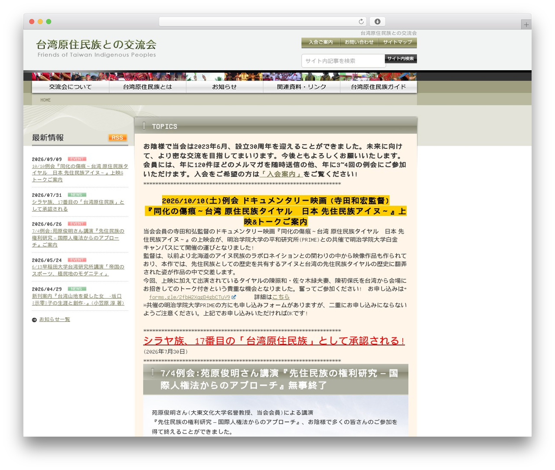Open the browser downloads icon
555x470 pixels.
(x=378, y=22)
